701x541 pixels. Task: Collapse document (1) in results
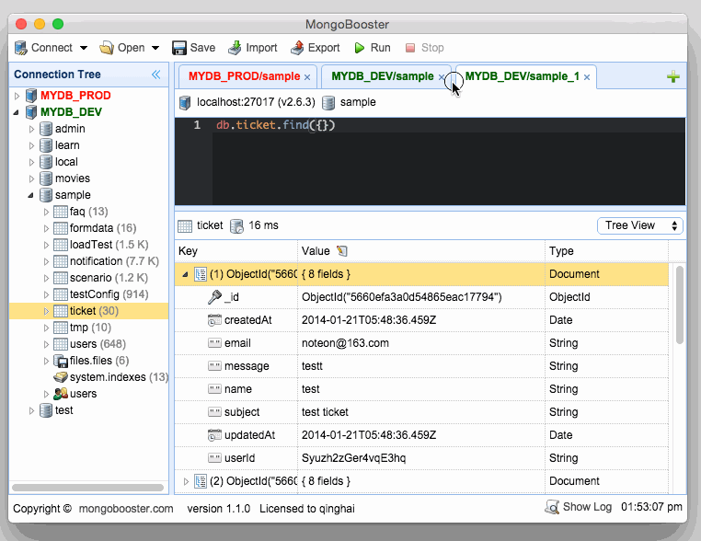pyautogui.click(x=185, y=274)
